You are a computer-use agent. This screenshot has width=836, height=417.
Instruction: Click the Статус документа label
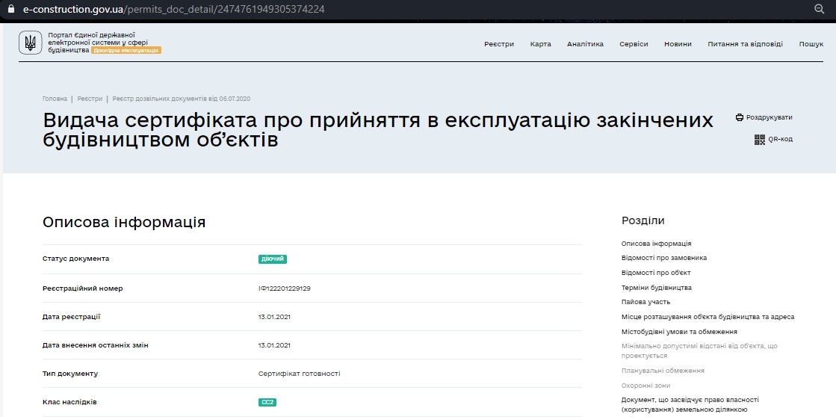click(x=75, y=259)
